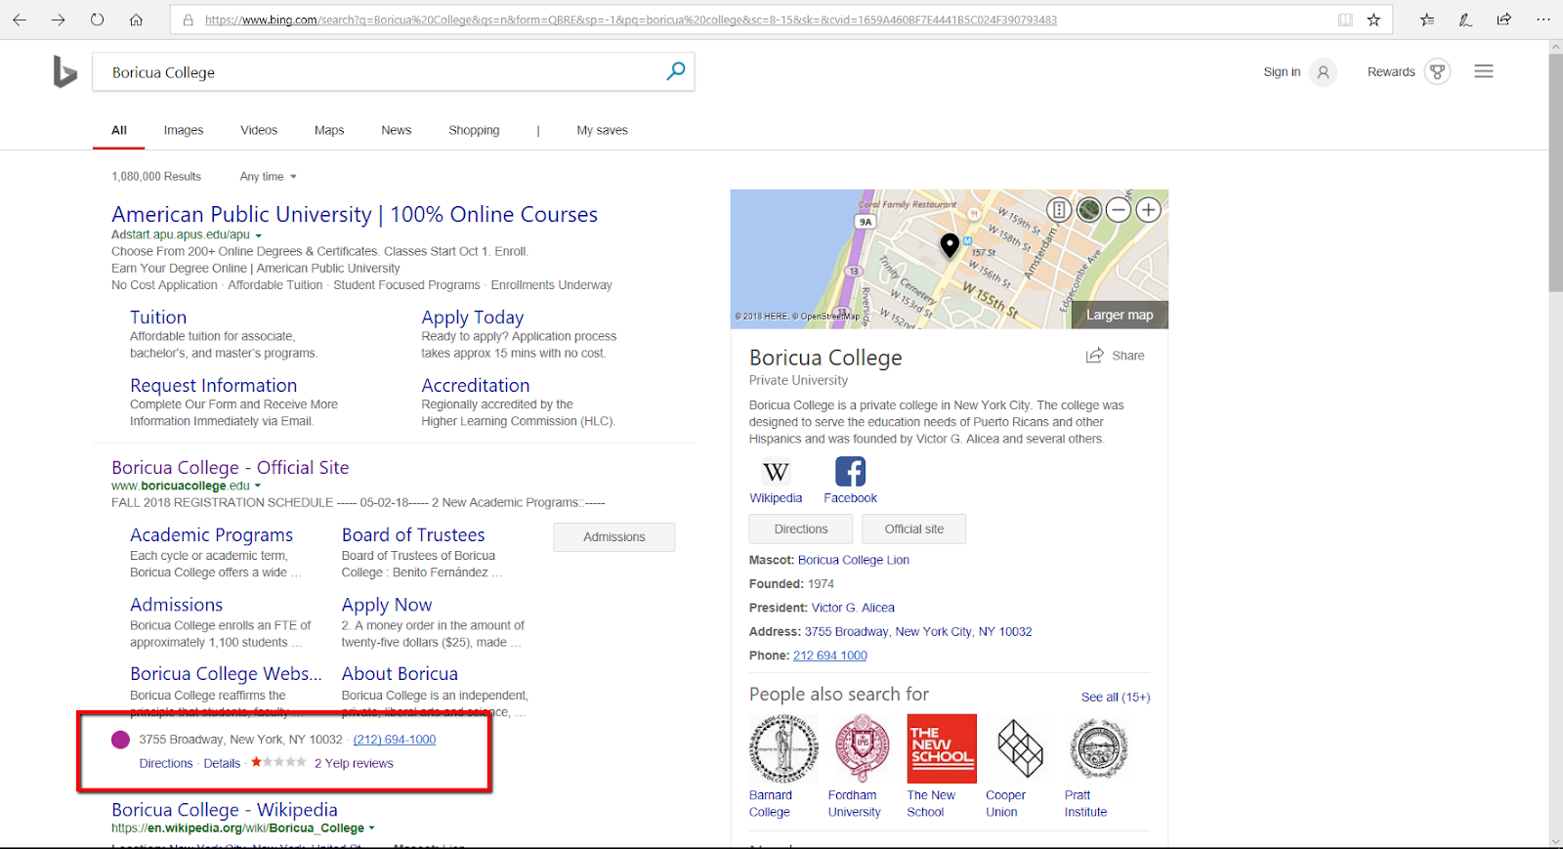Open the favorites hub icon
The height and width of the screenshot is (849, 1563).
[x=1427, y=20]
